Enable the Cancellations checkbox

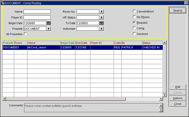134,11
